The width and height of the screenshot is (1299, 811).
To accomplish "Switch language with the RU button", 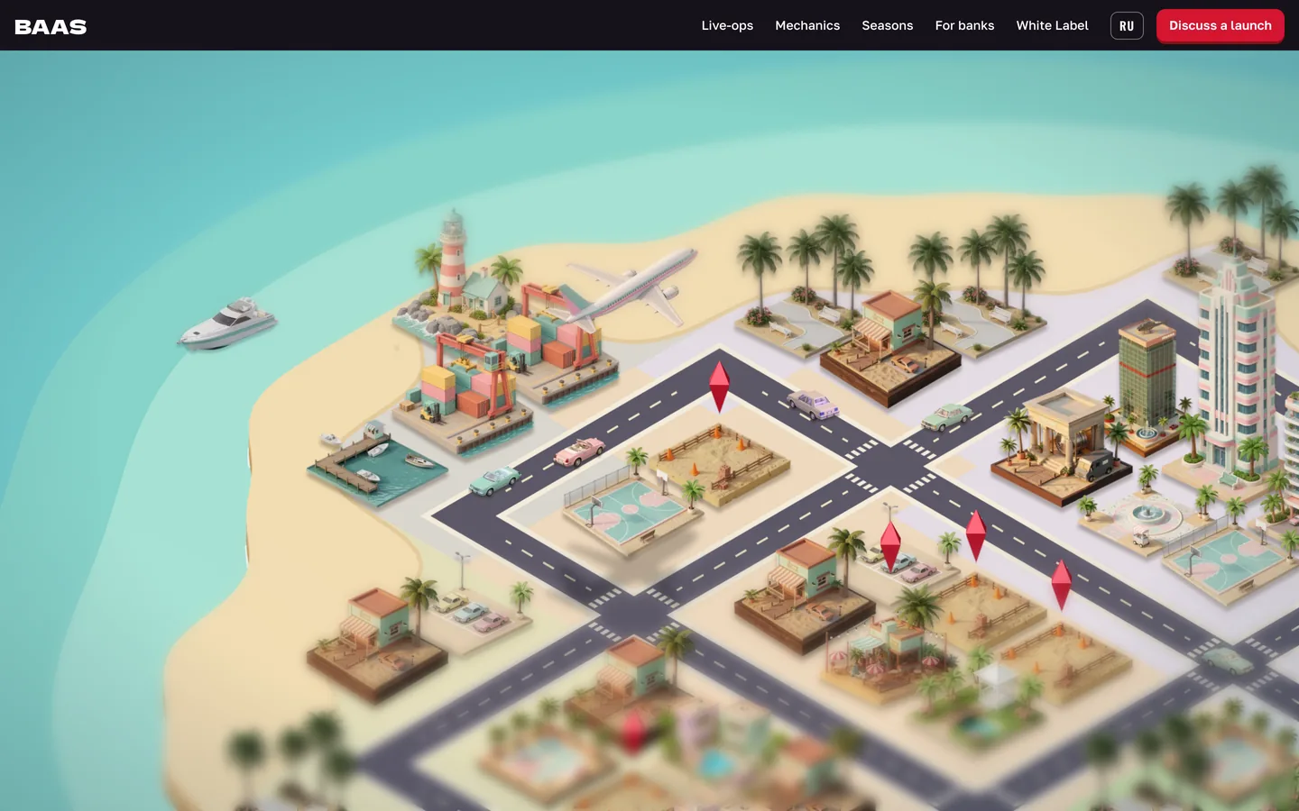I will (x=1127, y=26).
